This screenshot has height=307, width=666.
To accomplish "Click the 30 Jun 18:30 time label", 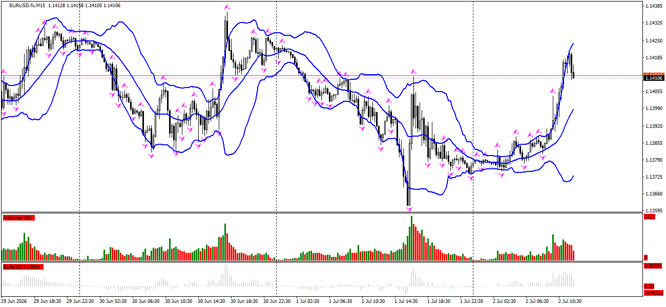I will pos(244,301).
